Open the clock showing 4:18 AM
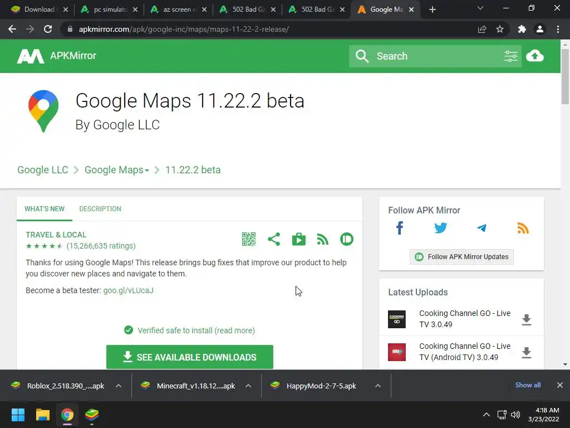This screenshot has height=428, width=570. 543,415
